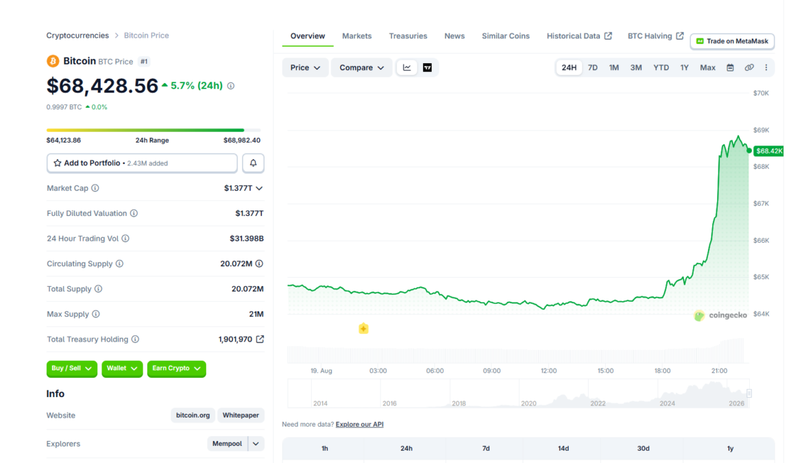Viewport: 791px width, 463px height.
Task: Click the info icon beside 5.7% (24h)
Action: point(230,86)
